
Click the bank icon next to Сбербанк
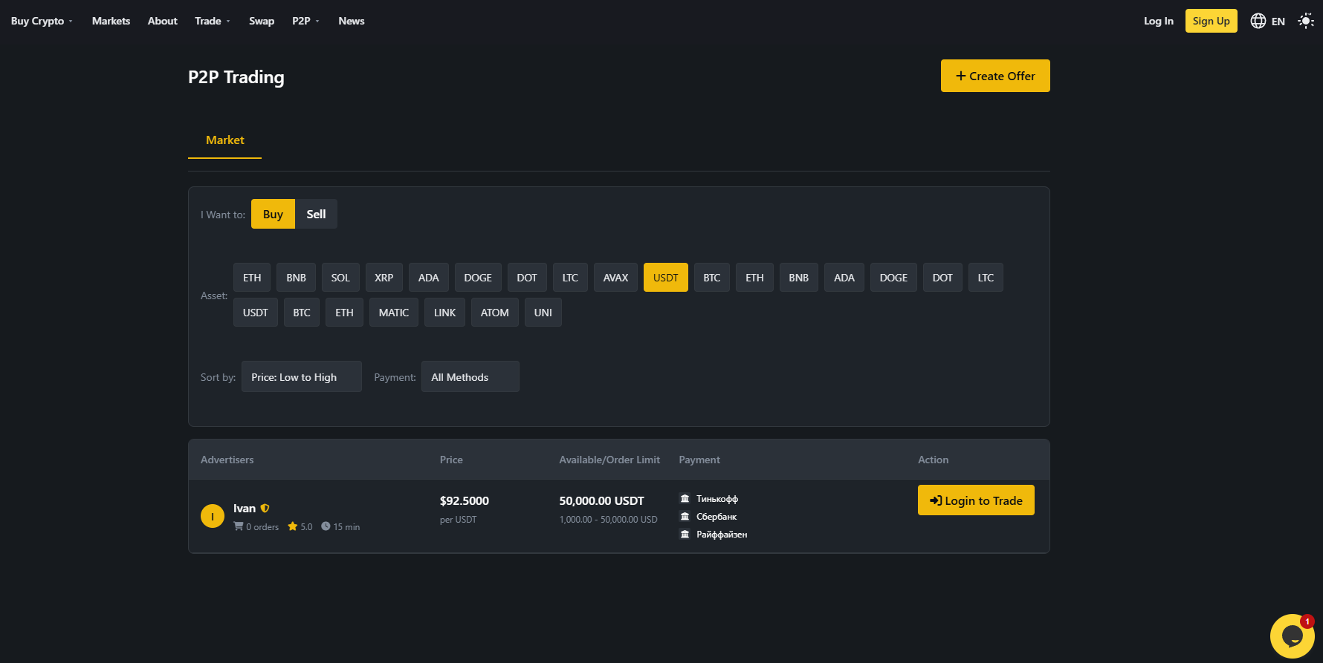(x=685, y=517)
